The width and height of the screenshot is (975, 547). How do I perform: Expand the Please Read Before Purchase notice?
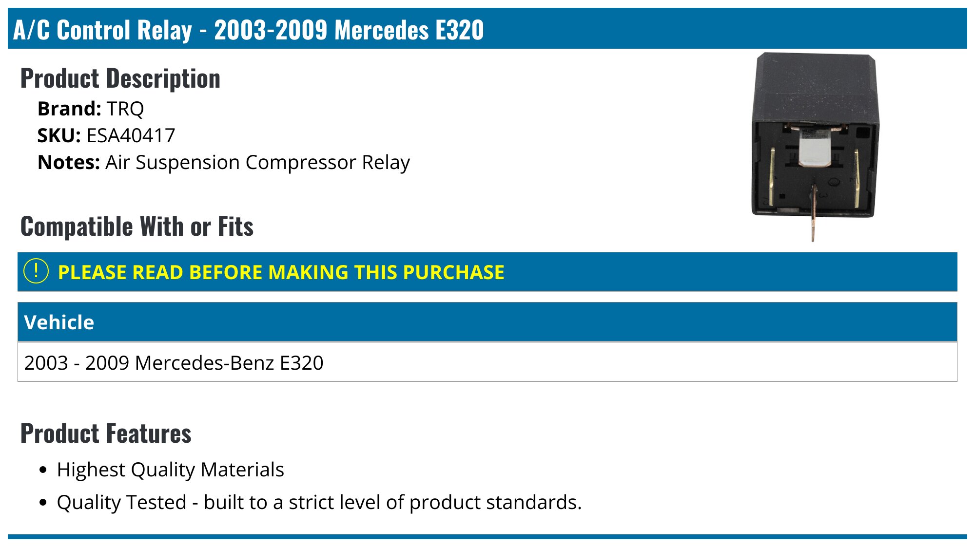[281, 272]
